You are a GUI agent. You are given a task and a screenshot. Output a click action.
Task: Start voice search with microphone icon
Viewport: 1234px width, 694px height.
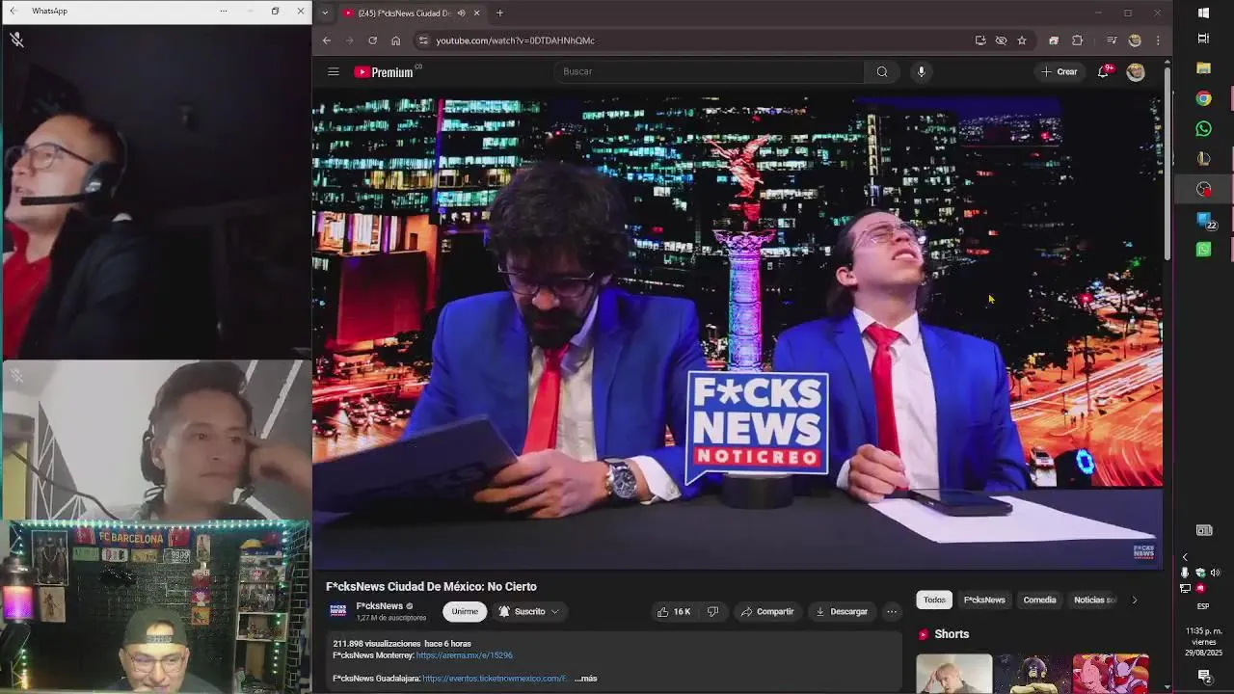coord(922,71)
